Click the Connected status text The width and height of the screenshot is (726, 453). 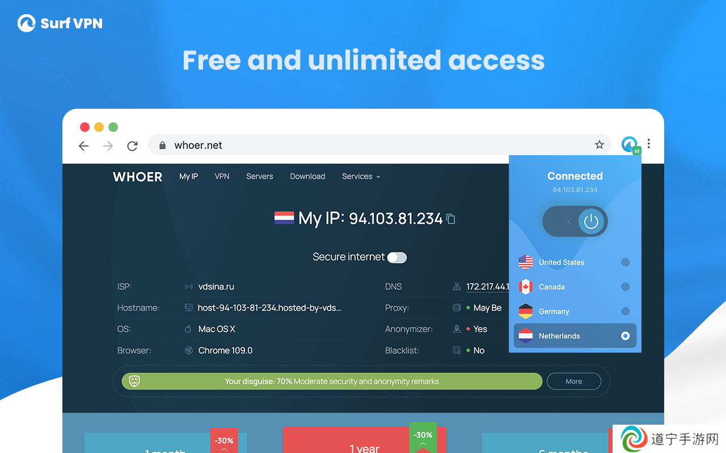point(575,176)
